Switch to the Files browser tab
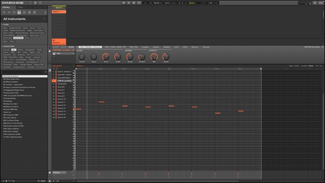 point(21,7)
